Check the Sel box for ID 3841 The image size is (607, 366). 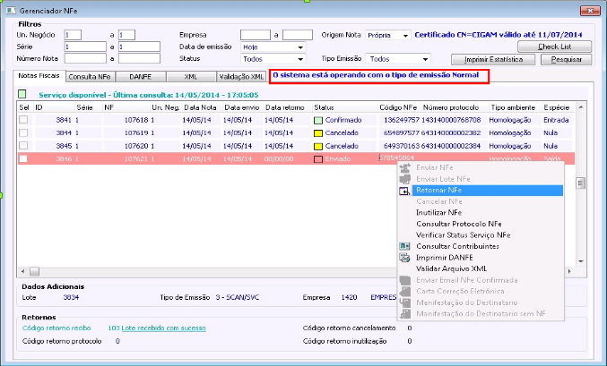pos(24,119)
